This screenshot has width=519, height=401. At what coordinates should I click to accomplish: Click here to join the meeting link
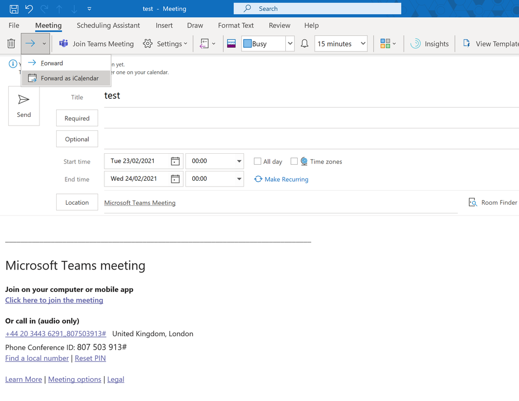click(x=54, y=300)
